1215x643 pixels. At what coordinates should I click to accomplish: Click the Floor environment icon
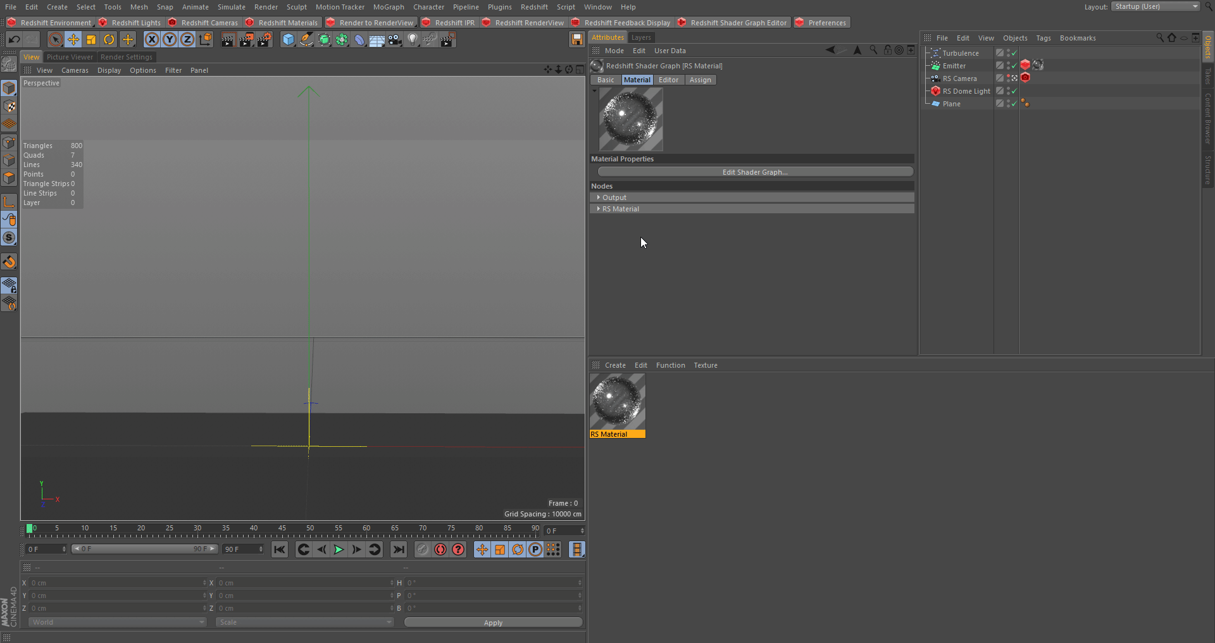point(377,40)
